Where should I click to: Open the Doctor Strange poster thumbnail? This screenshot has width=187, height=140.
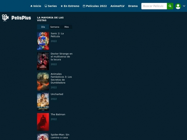pyautogui.click(x=43, y=61)
